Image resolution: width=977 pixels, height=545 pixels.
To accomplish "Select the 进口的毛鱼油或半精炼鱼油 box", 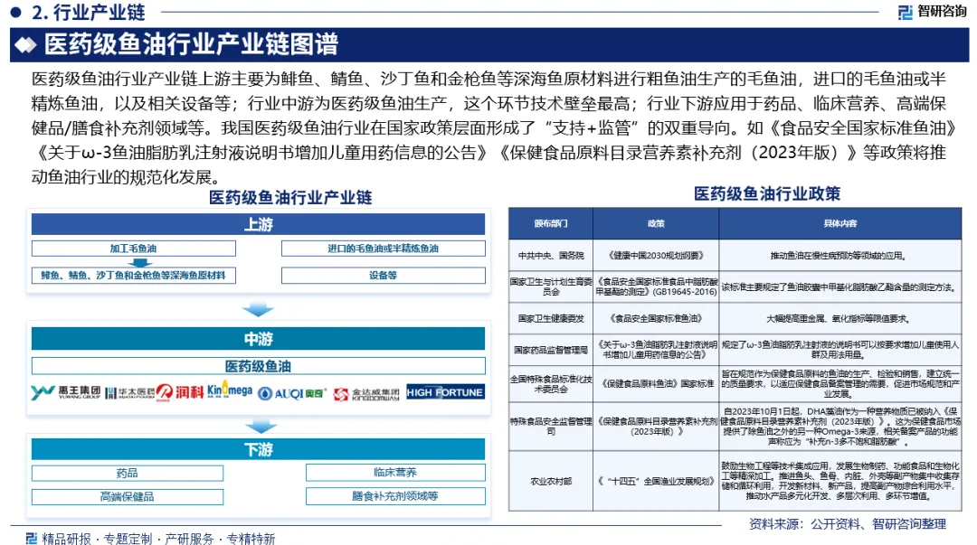I will [384, 248].
